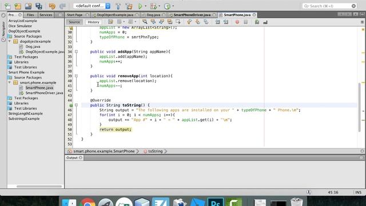
Task: Click the Debug Project icon
Action: pos(153,6)
